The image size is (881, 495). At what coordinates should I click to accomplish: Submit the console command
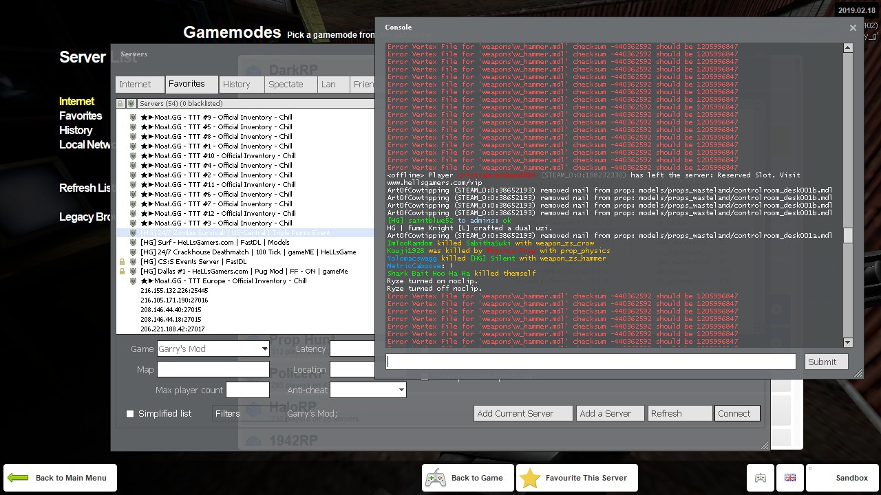pyautogui.click(x=826, y=362)
